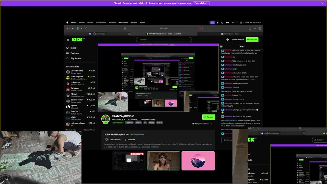Open Explorar in Kick sidebar
The width and height of the screenshot is (327, 184).
pyautogui.click(x=75, y=53)
